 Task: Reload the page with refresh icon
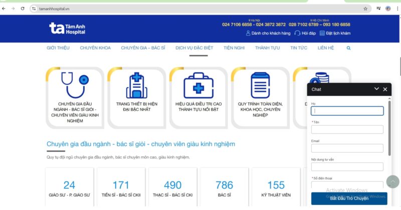coord(23,8)
